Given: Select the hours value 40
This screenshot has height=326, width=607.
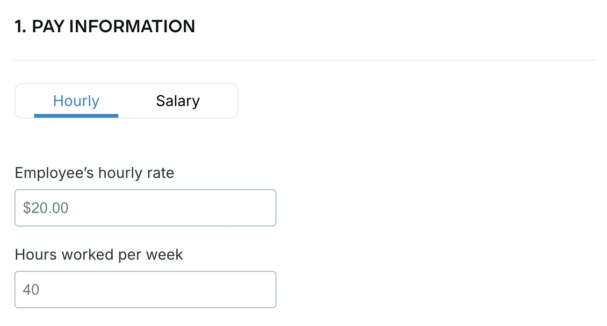Looking at the screenshot, I should pos(31,289).
